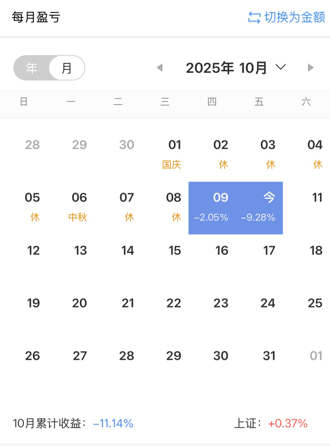Go to next month with right arrow
This screenshot has width=330, height=446.
[x=311, y=67]
